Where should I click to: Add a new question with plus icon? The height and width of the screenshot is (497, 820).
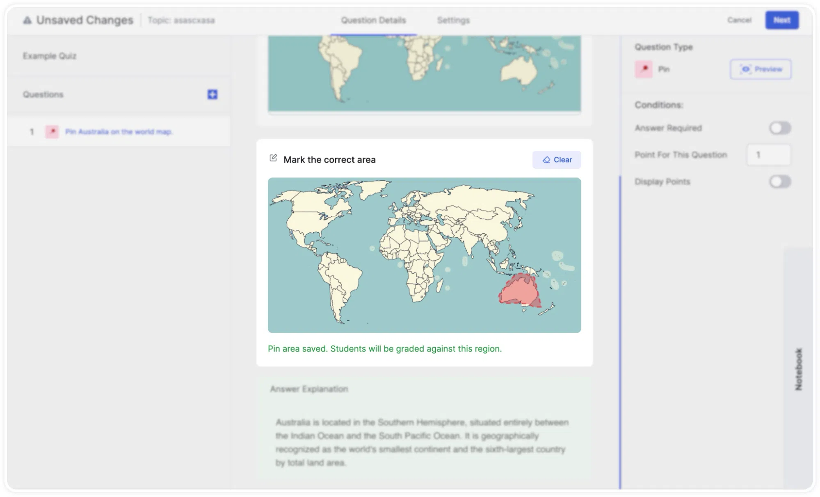[x=212, y=94]
